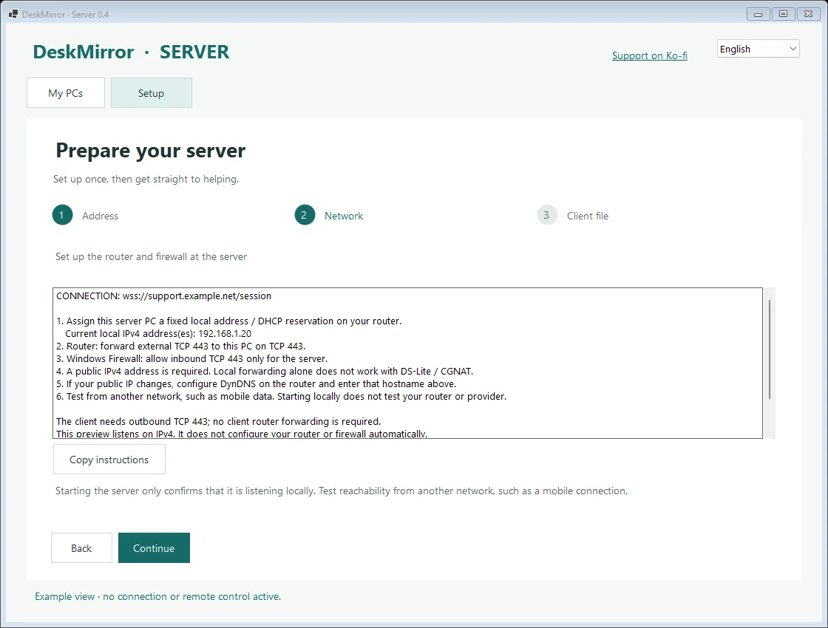Click the DHCP reservation instruction line
The image size is (828, 628).
[228, 321]
